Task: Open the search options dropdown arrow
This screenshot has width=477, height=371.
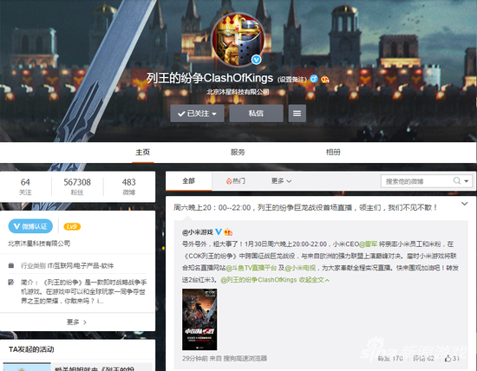Action: point(467,181)
